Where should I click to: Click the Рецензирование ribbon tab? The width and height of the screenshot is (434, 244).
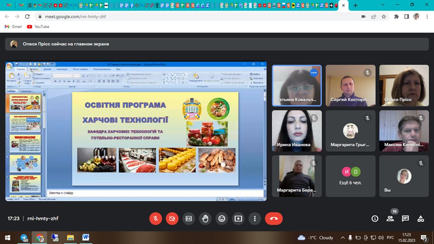(x=102, y=69)
